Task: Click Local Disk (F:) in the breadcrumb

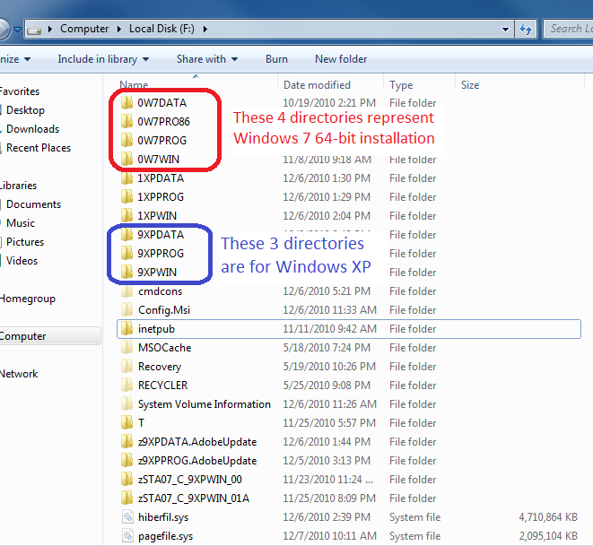Action: [x=161, y=29]
